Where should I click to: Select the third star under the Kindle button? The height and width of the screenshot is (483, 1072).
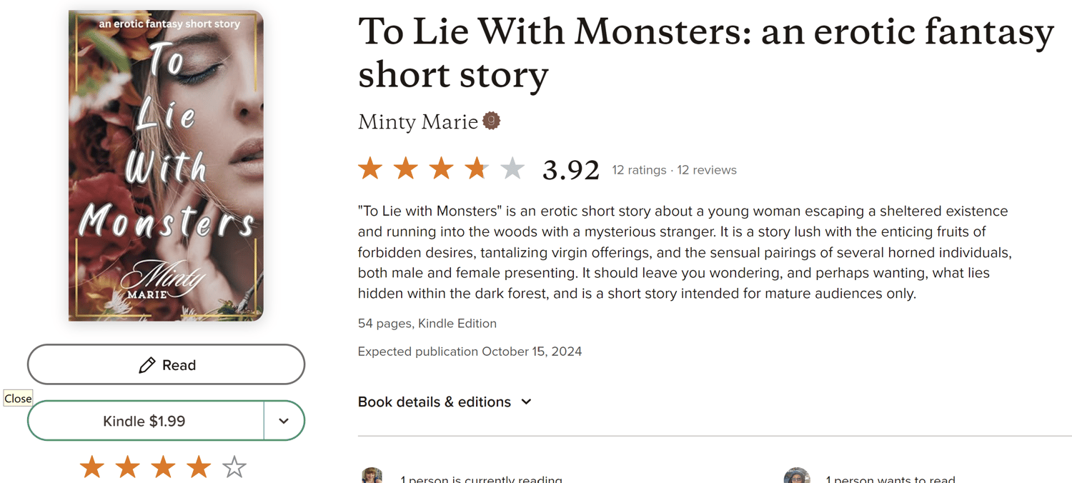[x=163, y=467]
